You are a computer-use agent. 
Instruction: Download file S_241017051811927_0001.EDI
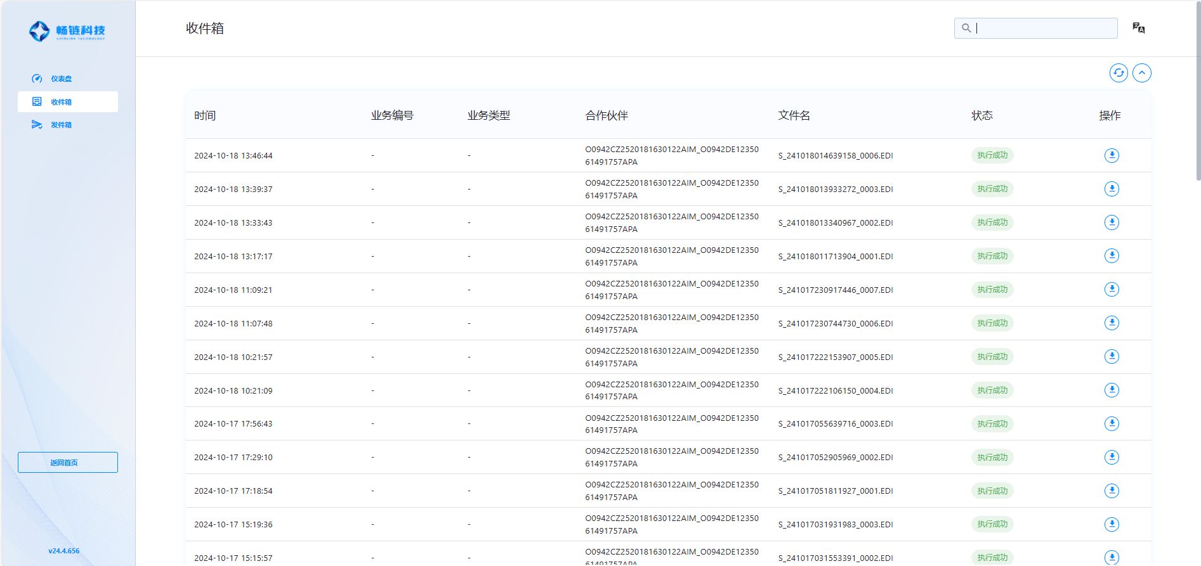coord(1112,491)
